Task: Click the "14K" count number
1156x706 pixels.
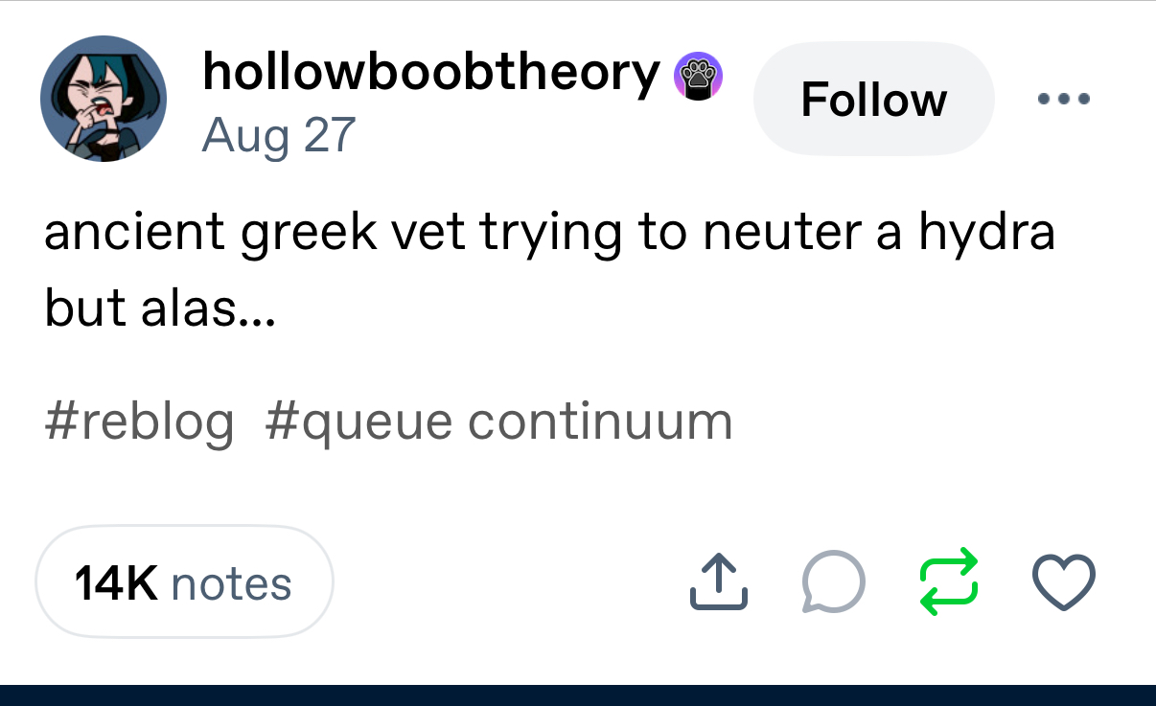Action: [115, 583]
